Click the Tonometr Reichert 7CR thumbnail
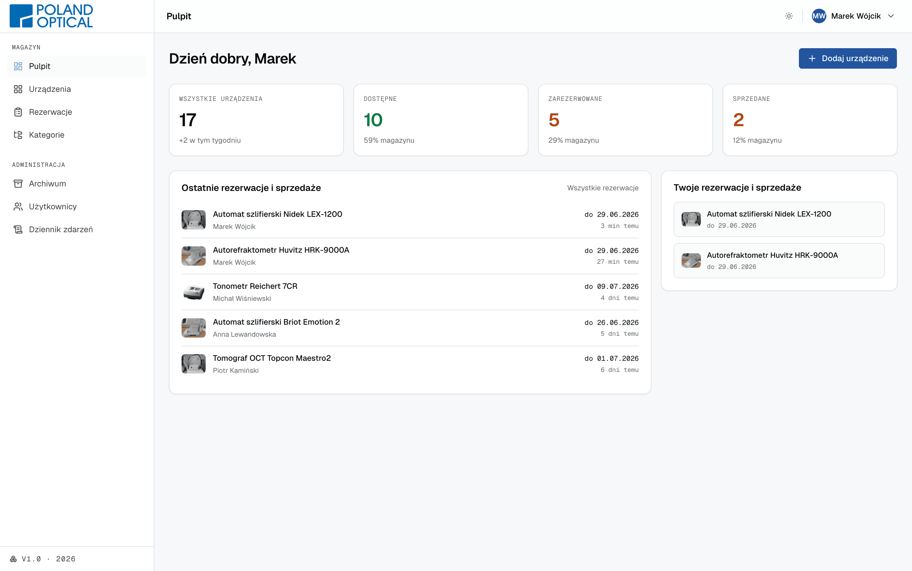This screenshot has height=571, width=912. [x=194, y=292]
